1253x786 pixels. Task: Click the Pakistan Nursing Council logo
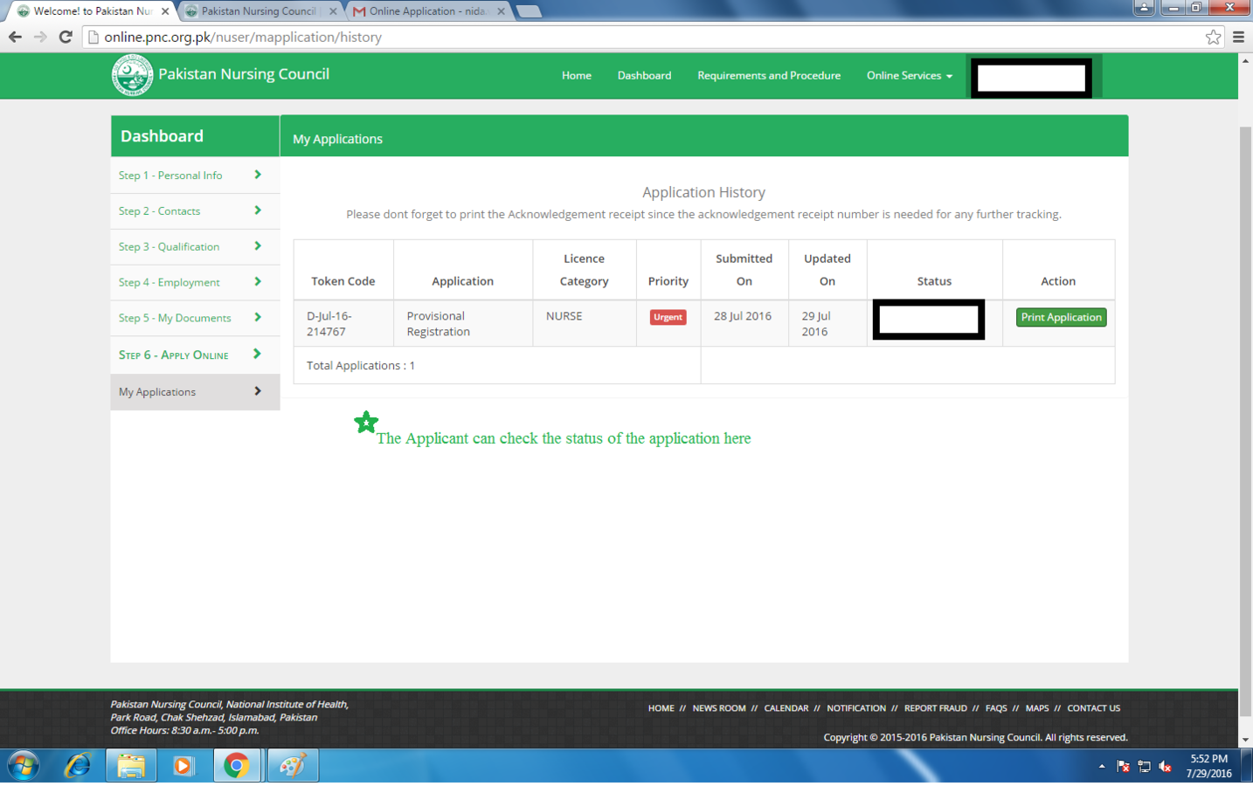132,75
